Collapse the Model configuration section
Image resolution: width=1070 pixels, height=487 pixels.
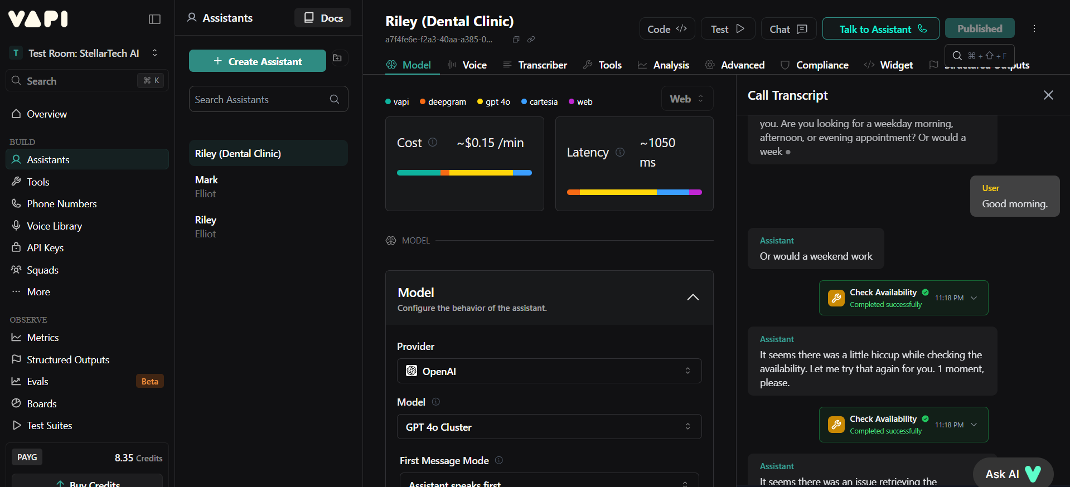click(x=693, y=298)
